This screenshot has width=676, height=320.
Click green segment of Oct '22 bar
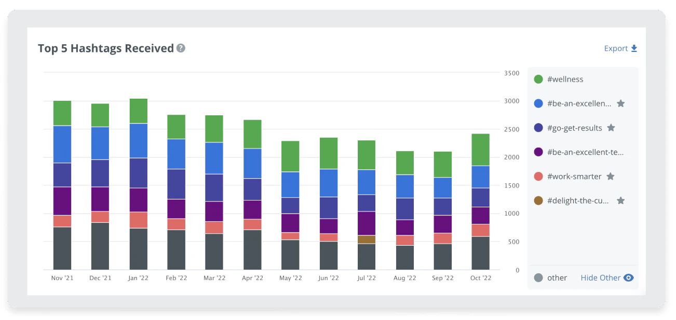click(480, 150)
